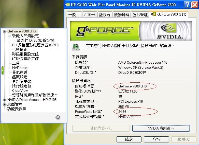Click the 取消 button
The image size is (199, 145).
(x=156, y=139)
